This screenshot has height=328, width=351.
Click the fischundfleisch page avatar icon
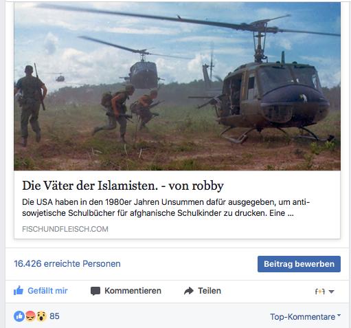[320, 292]
